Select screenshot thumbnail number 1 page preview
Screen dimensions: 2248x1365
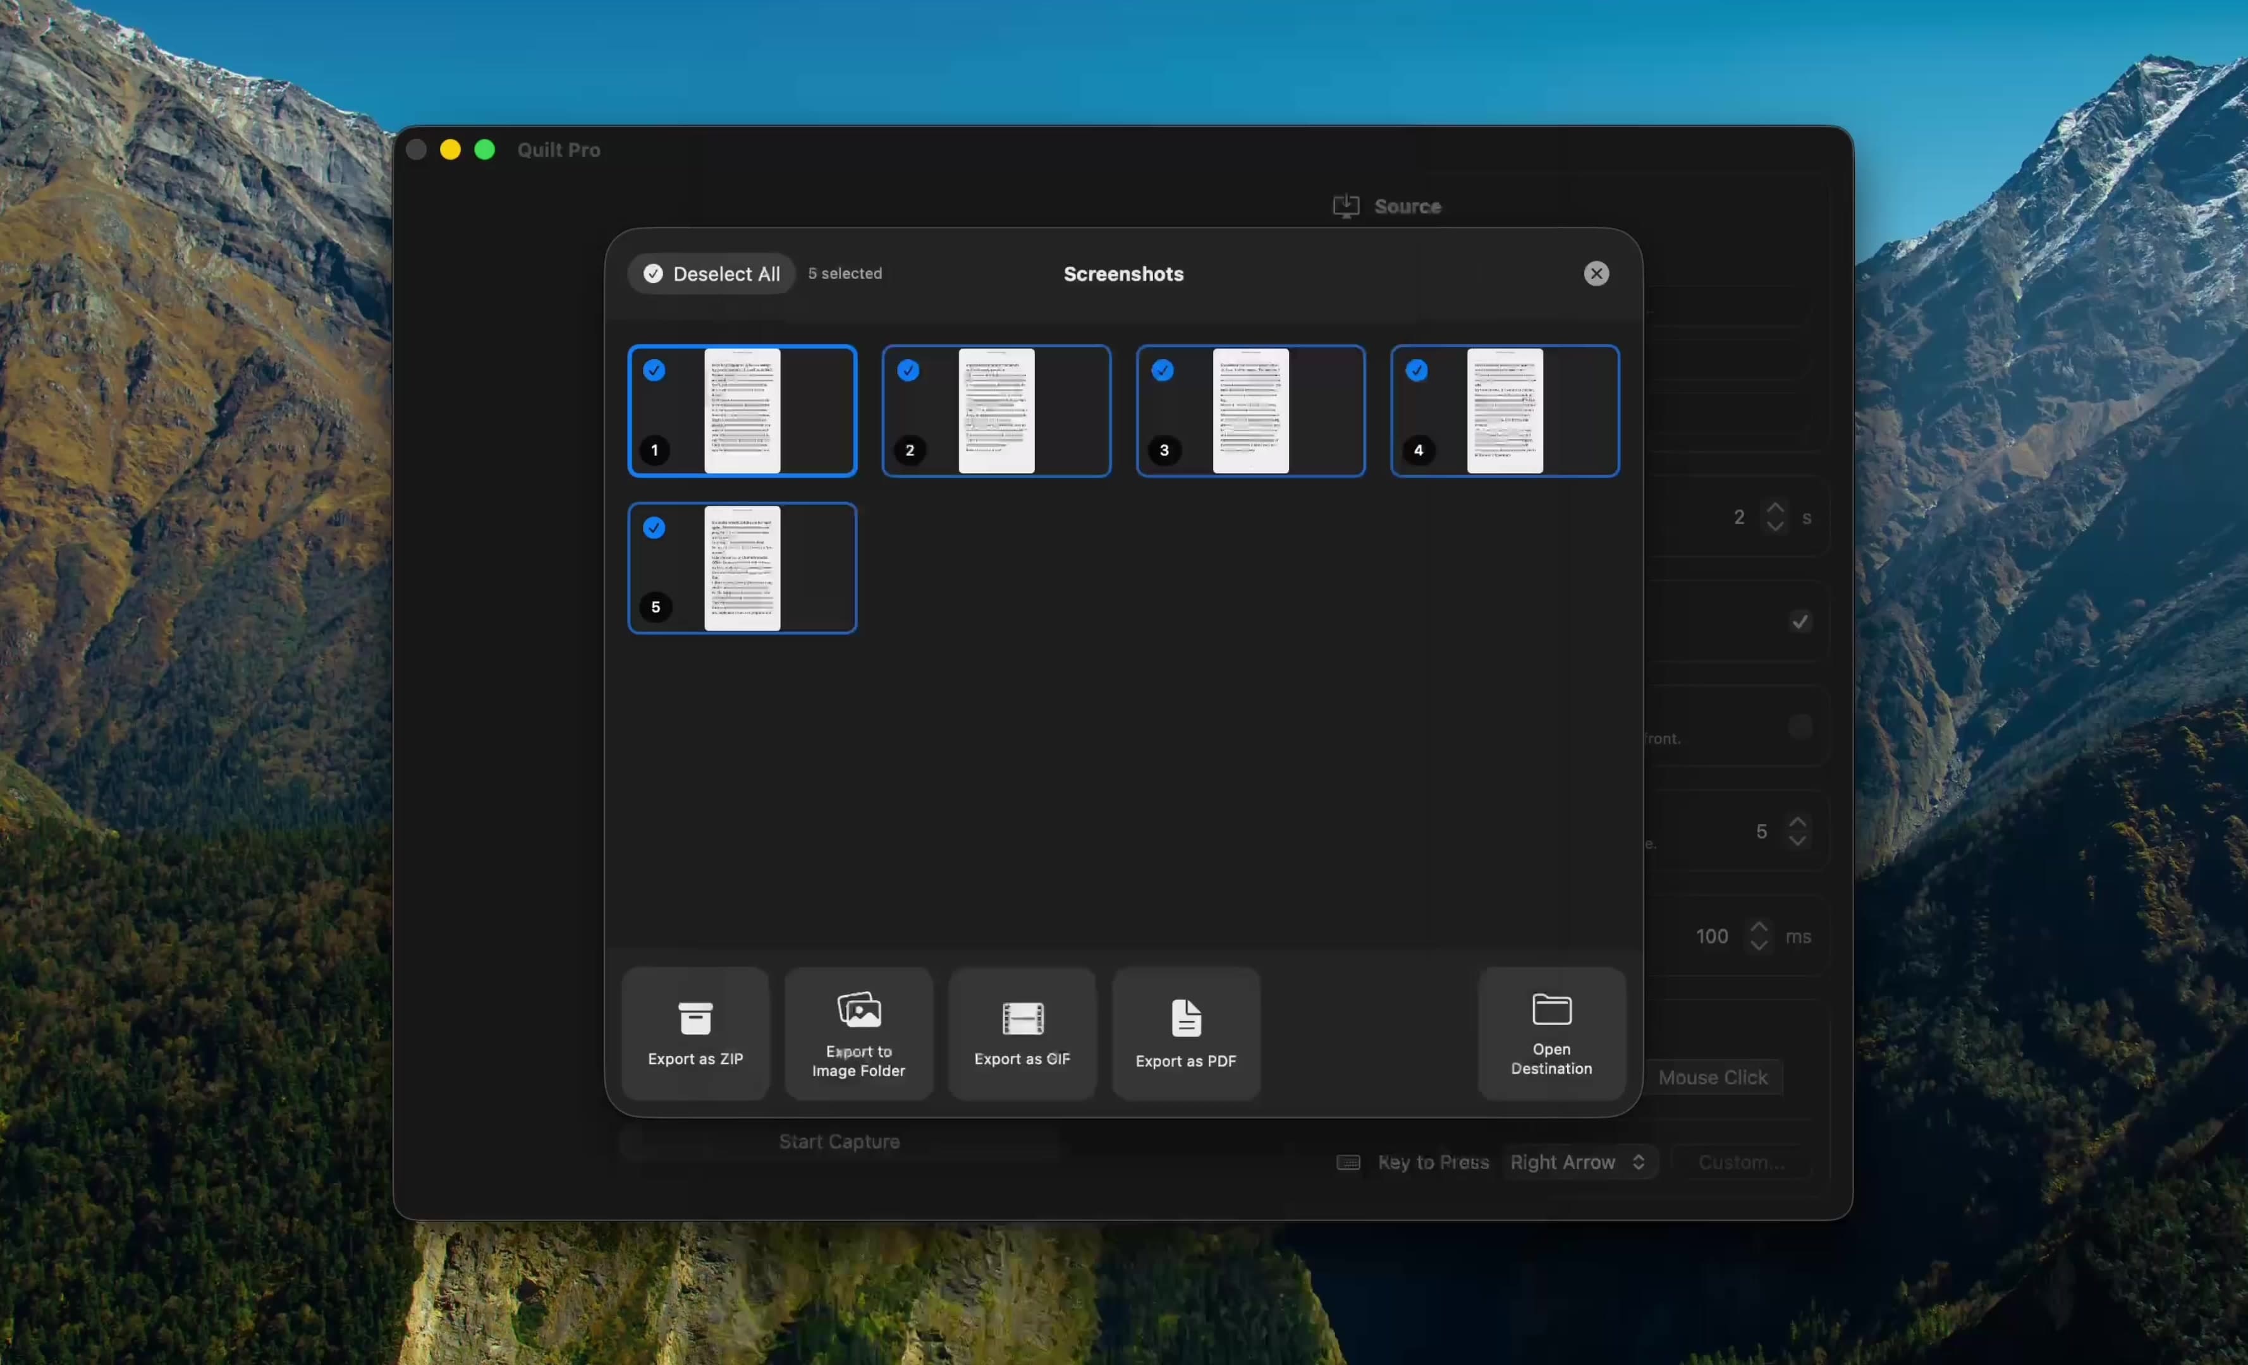742,410
